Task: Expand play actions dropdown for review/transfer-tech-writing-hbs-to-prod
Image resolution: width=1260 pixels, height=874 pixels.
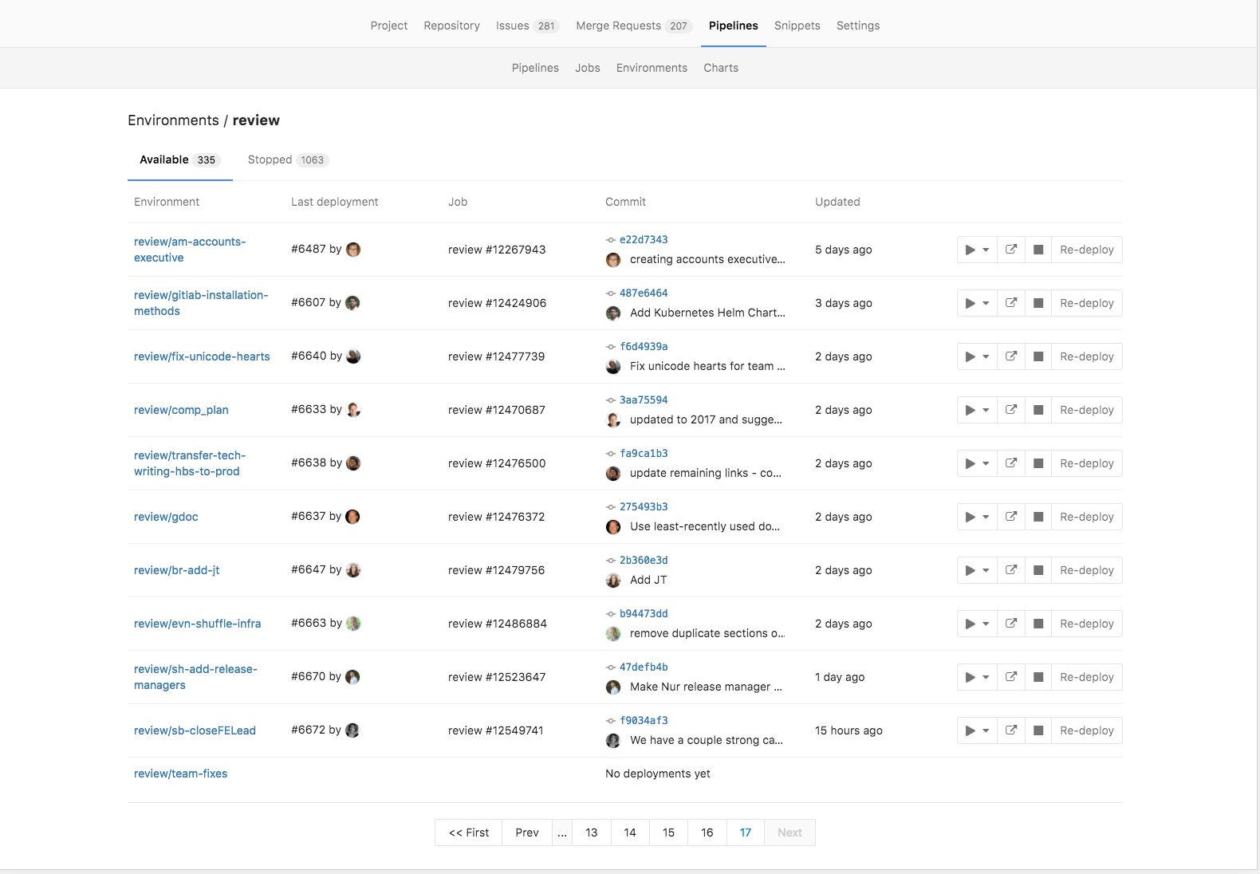Action: pos(977,463)
